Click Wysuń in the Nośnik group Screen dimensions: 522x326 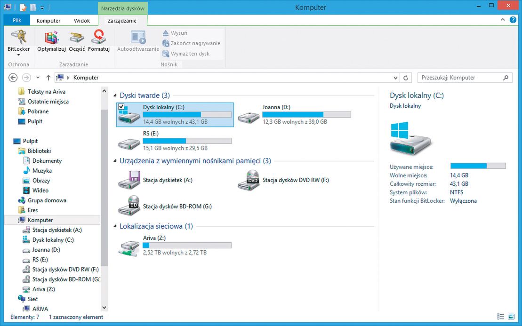175,33
